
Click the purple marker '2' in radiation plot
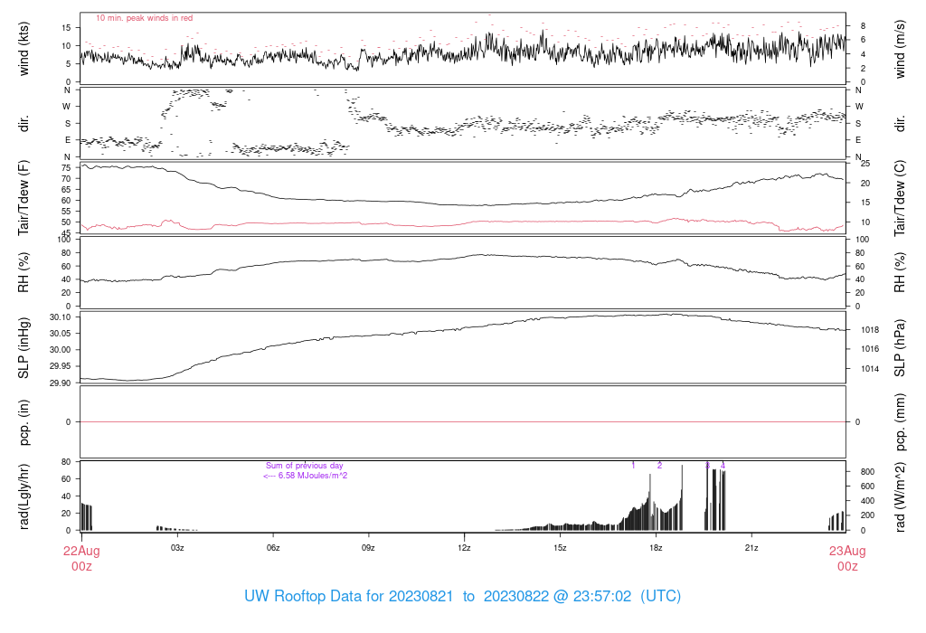659,466
